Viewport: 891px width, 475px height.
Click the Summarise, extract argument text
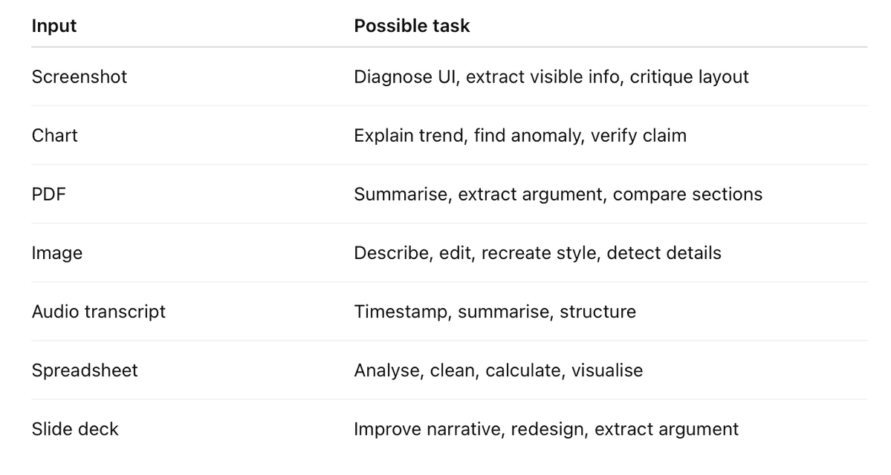tap(478, 194)
